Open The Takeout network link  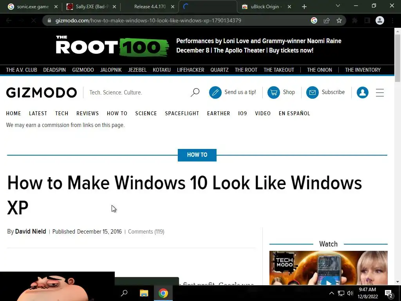pyautogui.click(x=279, y=70)
